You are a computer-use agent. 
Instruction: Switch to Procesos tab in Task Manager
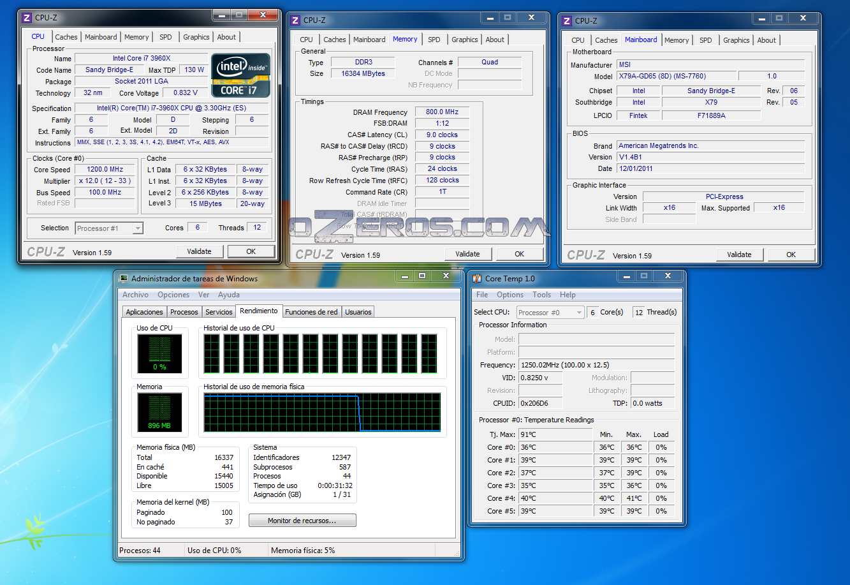tap(184, 312)
